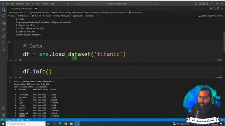Open Google Chrome from the taskbar
Image resolution: width=225 pixels, height=126 pixels.
pos(66,124)
